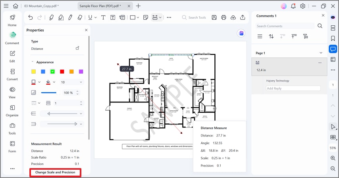Close the Comments panel
Image resolution: width=339 pixels, height=178 pixels.
click(323, 15)
